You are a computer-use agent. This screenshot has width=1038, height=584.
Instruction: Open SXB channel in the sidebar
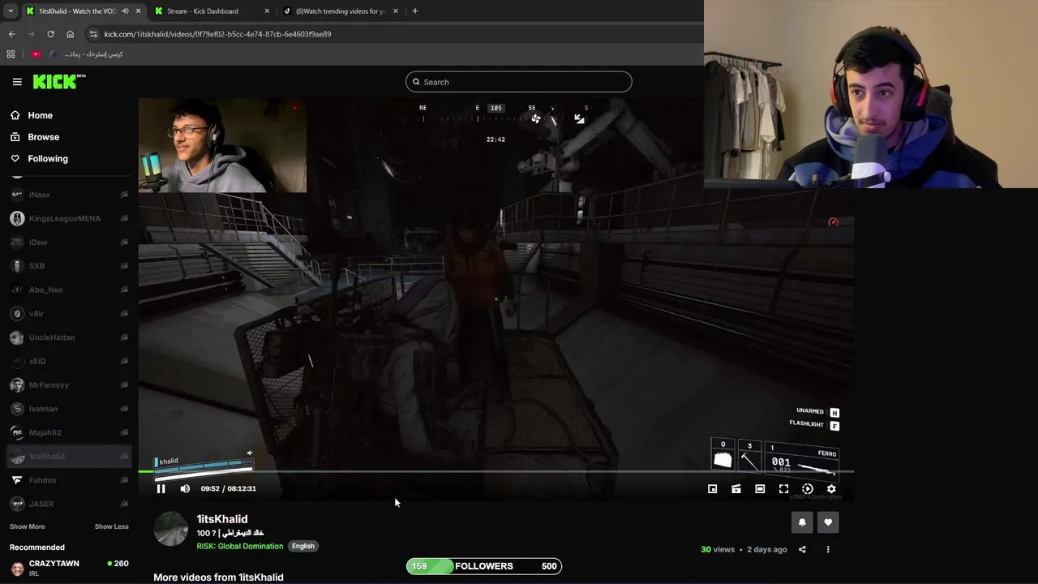[x=69, y=266]
